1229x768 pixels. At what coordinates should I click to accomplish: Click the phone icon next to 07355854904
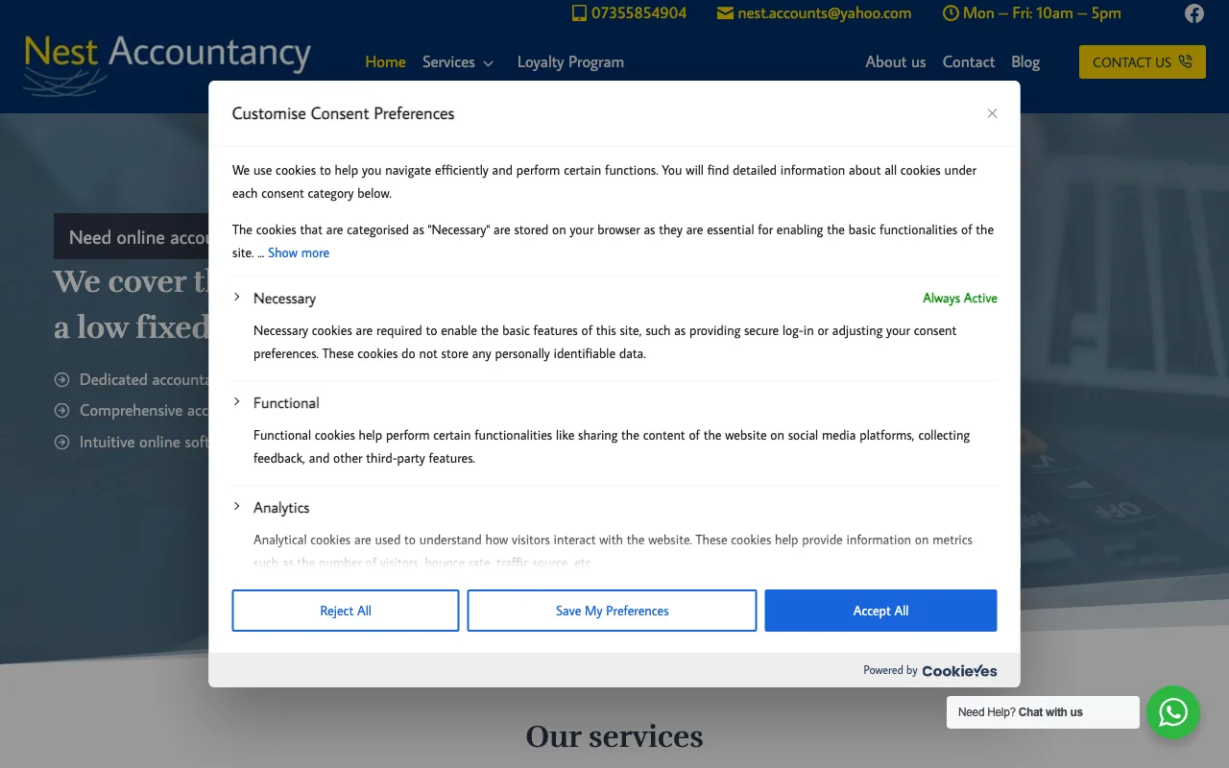[577, 13]
